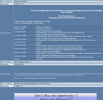Click the 14:00-15:00 time cell
The image size is (103, 100).
(x=20, y=49)
